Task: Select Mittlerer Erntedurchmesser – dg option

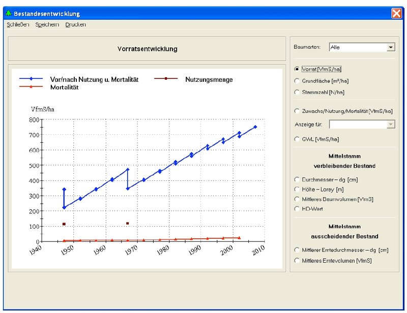Action: (x=297, y=249)
